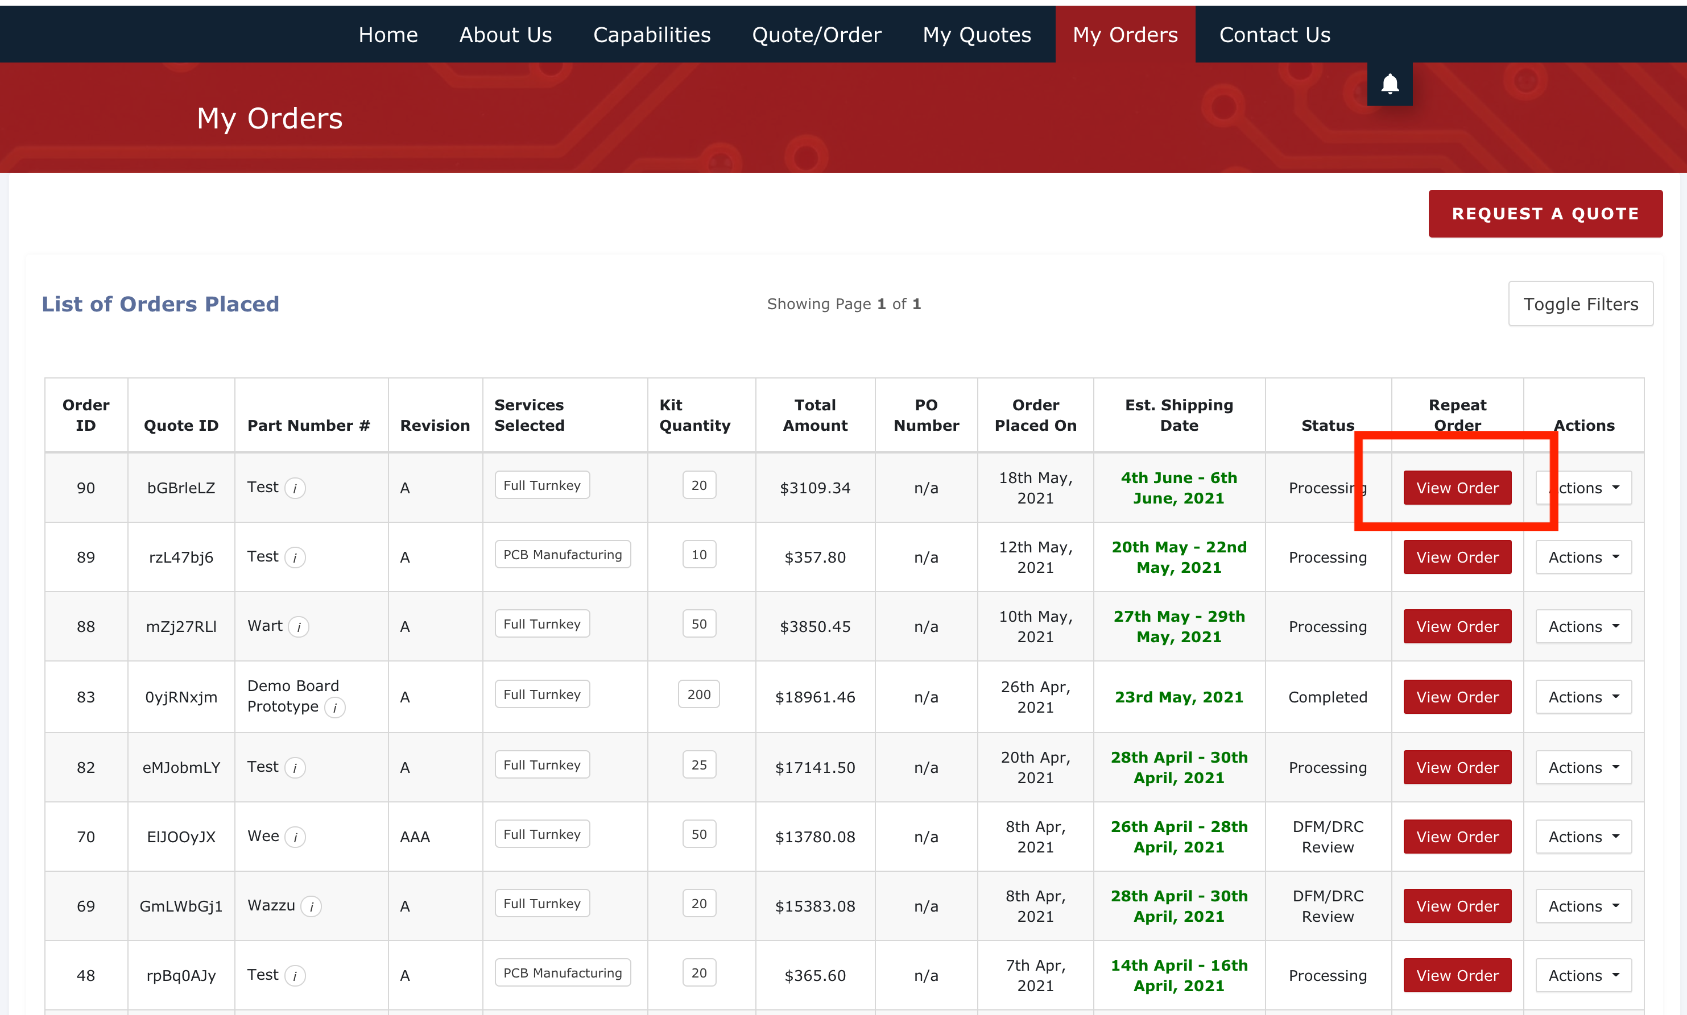Click the Est. Shipping Date header
The image size is (1687, 1015).
[1179, 414]
